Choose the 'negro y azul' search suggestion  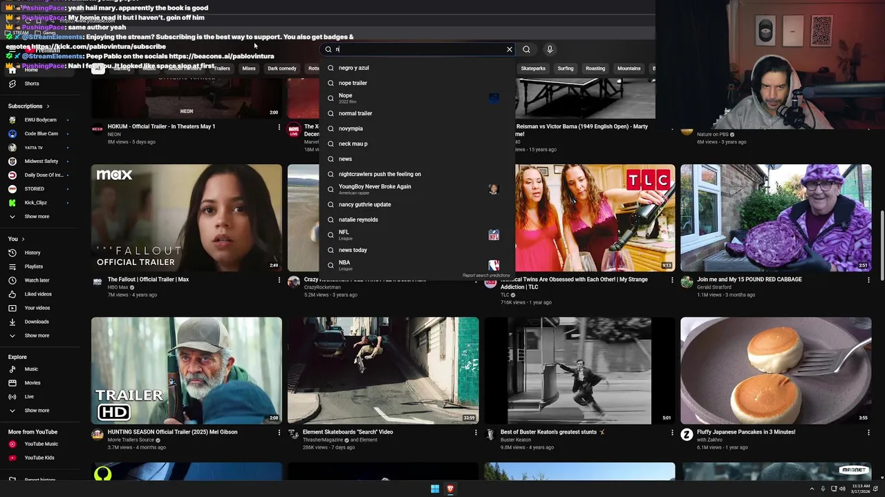coord(417,68)
